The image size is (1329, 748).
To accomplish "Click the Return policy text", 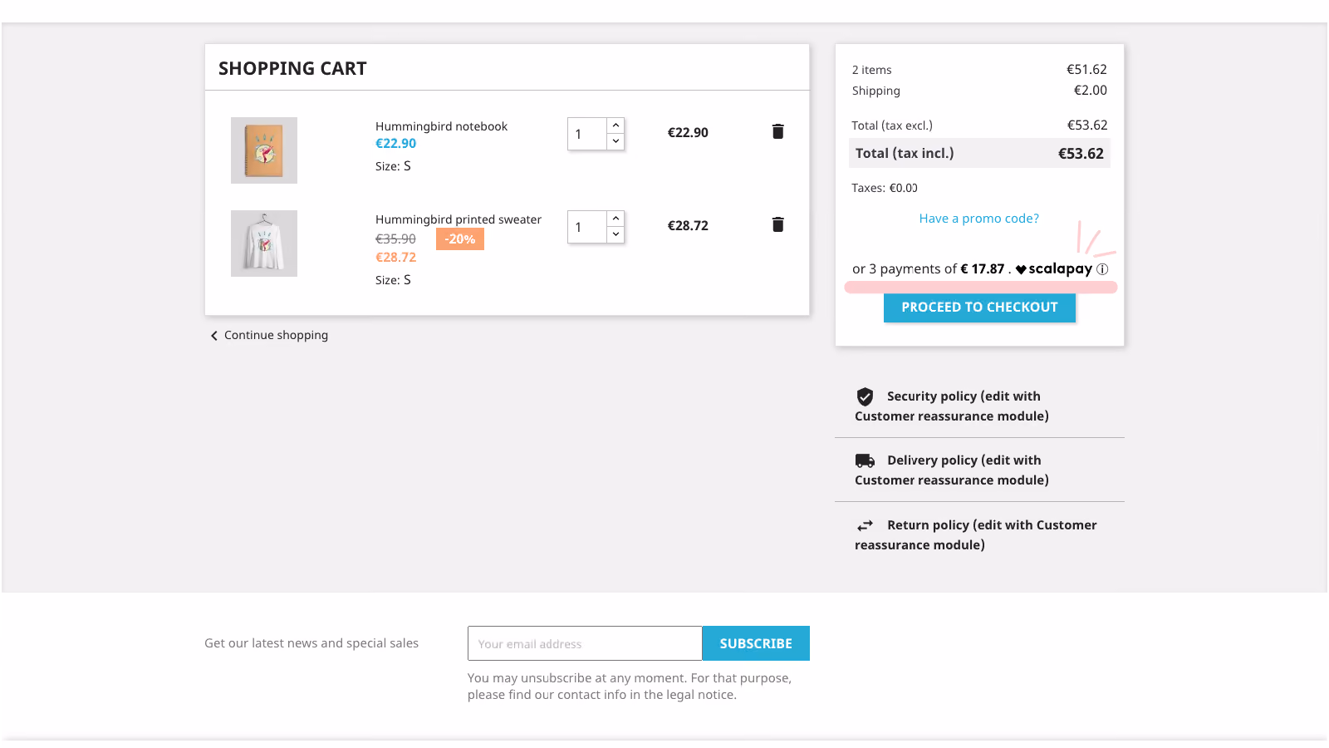I will click(x=976, y=535).
